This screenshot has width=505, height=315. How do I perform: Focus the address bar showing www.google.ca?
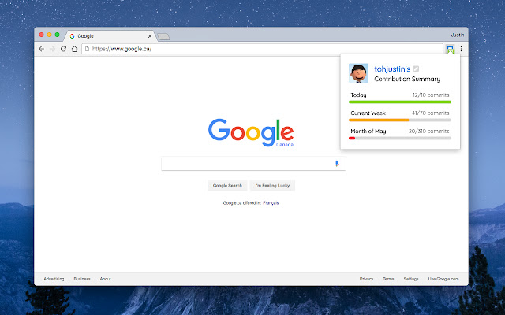(x=262, y=49)
